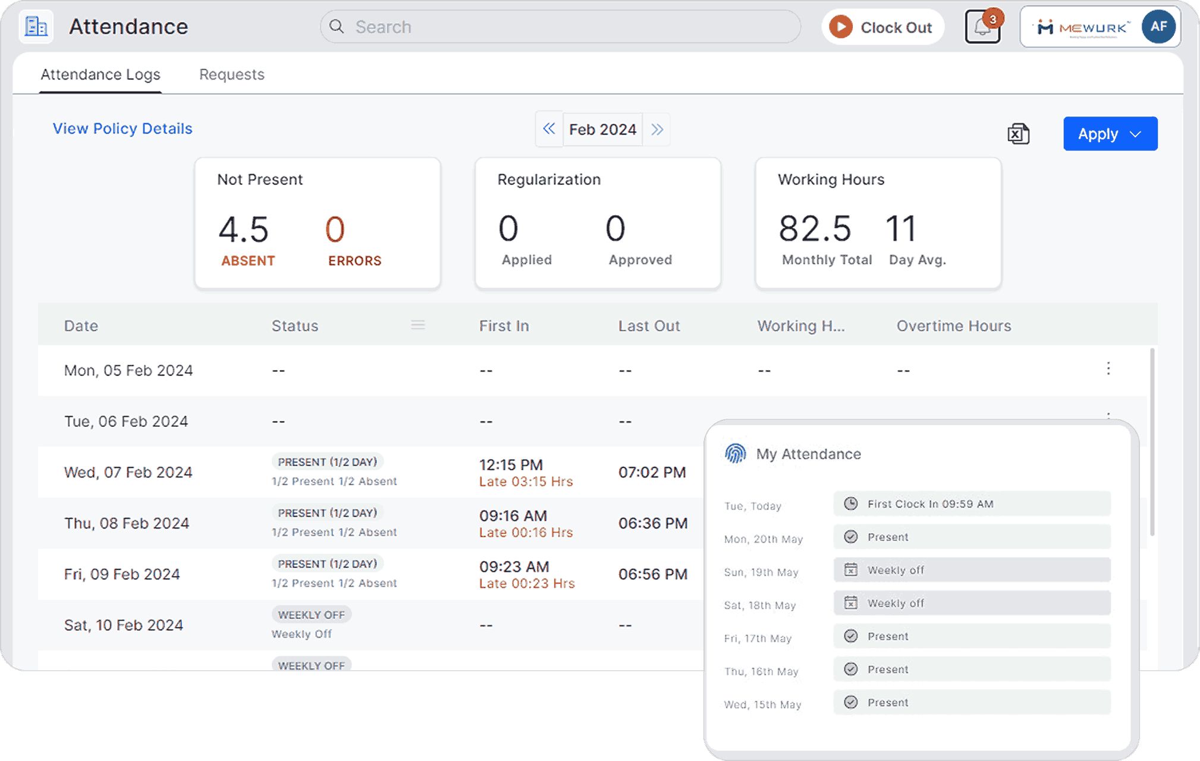Sort by the Date column header
The height and width of the screenshot is (761, 1200).
tap(81, 326)
